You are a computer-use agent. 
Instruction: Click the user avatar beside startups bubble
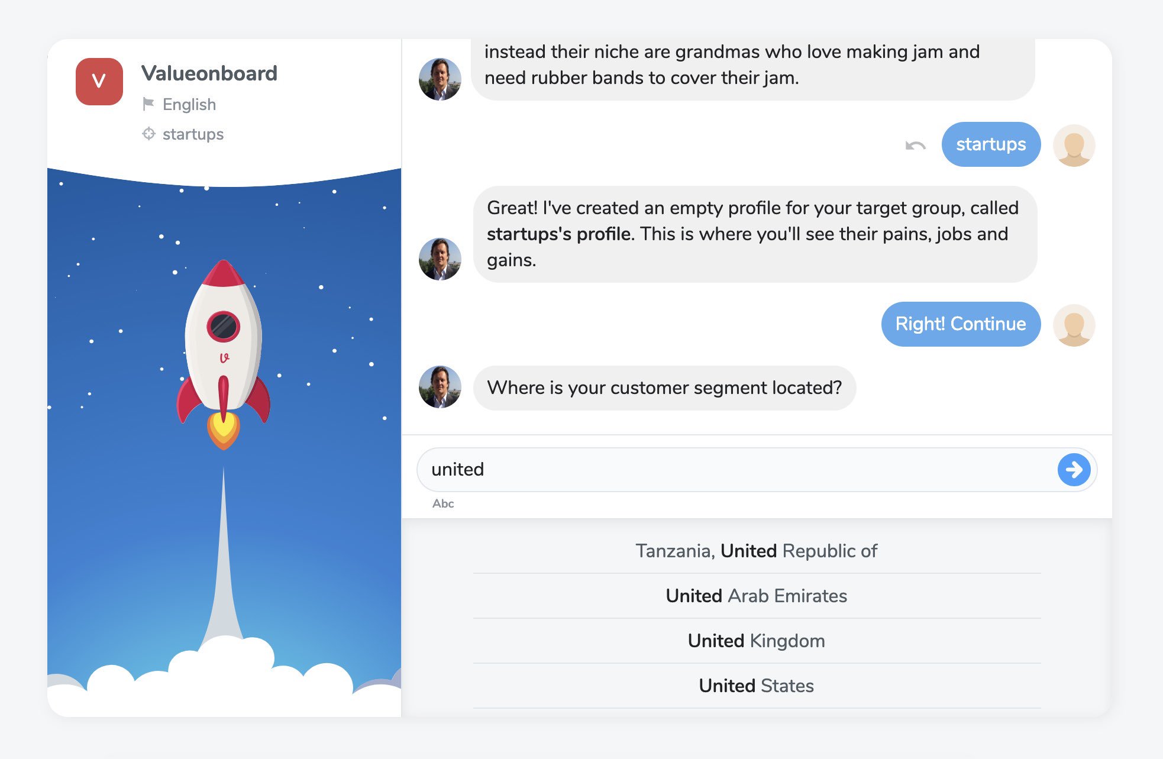[1074, 146]
